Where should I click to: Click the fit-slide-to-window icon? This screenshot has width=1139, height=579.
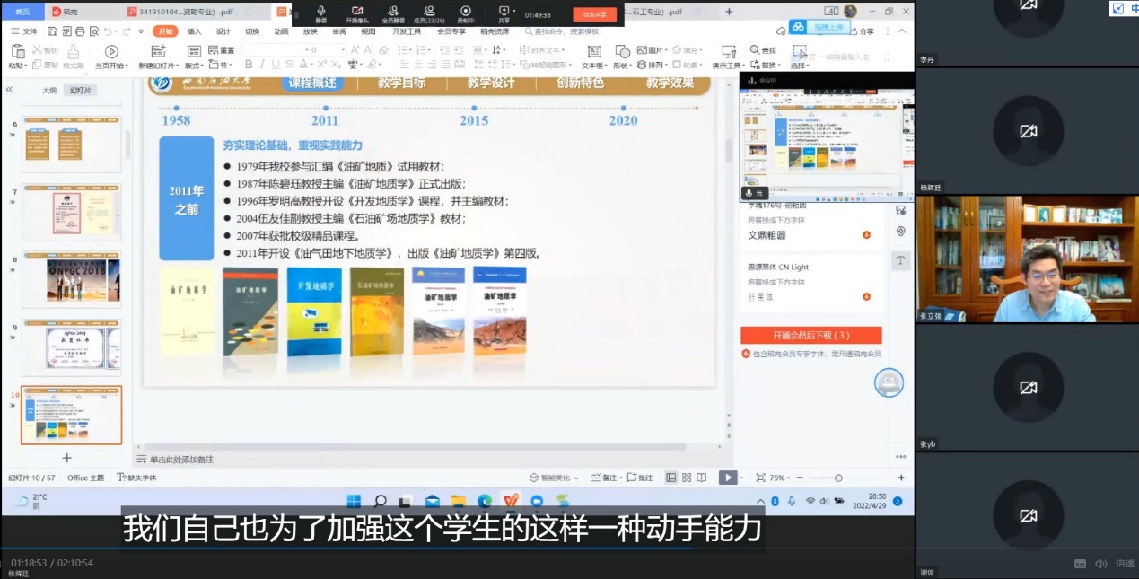click(760, 478)
